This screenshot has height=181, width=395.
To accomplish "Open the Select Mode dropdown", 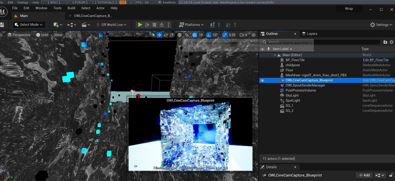I will pyautogui.click(x=29, y=25).
